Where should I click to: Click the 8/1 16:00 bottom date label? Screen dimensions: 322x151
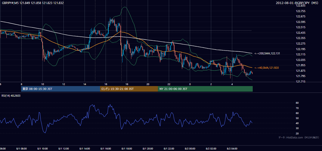coord(106,149)
